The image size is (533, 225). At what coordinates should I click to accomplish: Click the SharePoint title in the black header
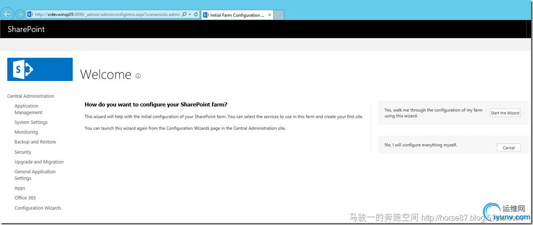coord(26,29)
